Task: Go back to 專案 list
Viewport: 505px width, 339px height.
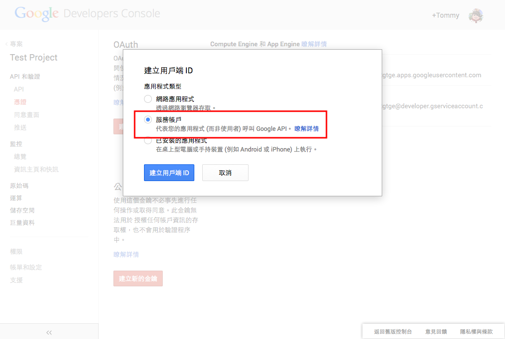Action: point(16,44)
